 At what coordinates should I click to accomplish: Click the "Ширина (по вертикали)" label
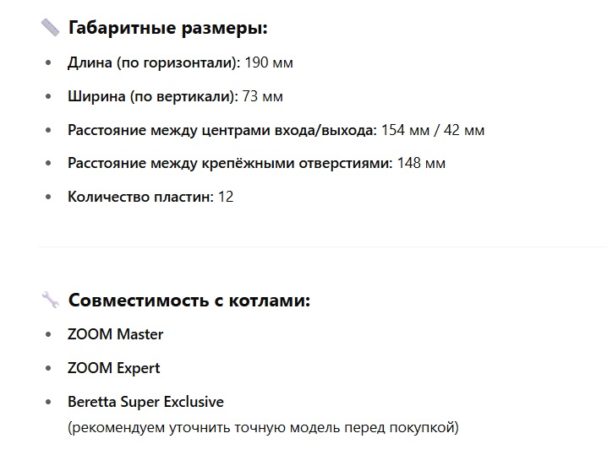pos(153,96)
